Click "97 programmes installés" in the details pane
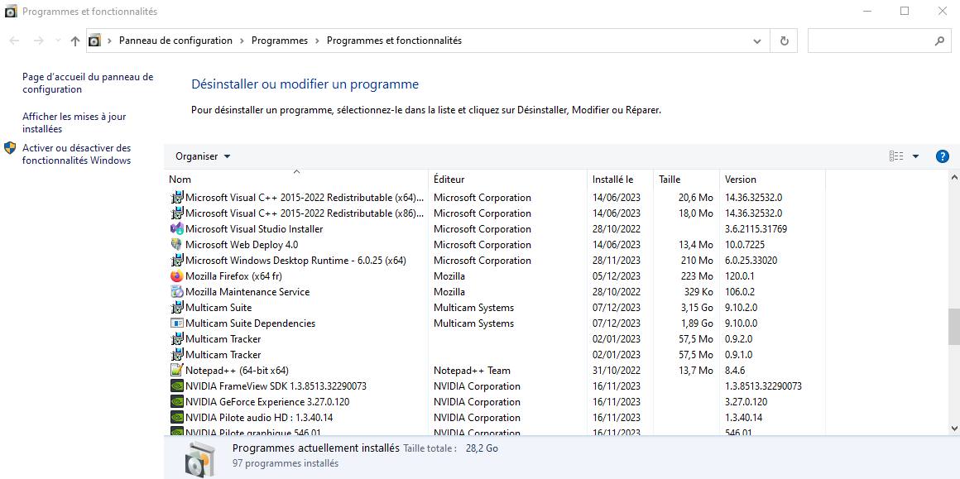The width and height of the screenshot is (960, 479). (286, 463)
